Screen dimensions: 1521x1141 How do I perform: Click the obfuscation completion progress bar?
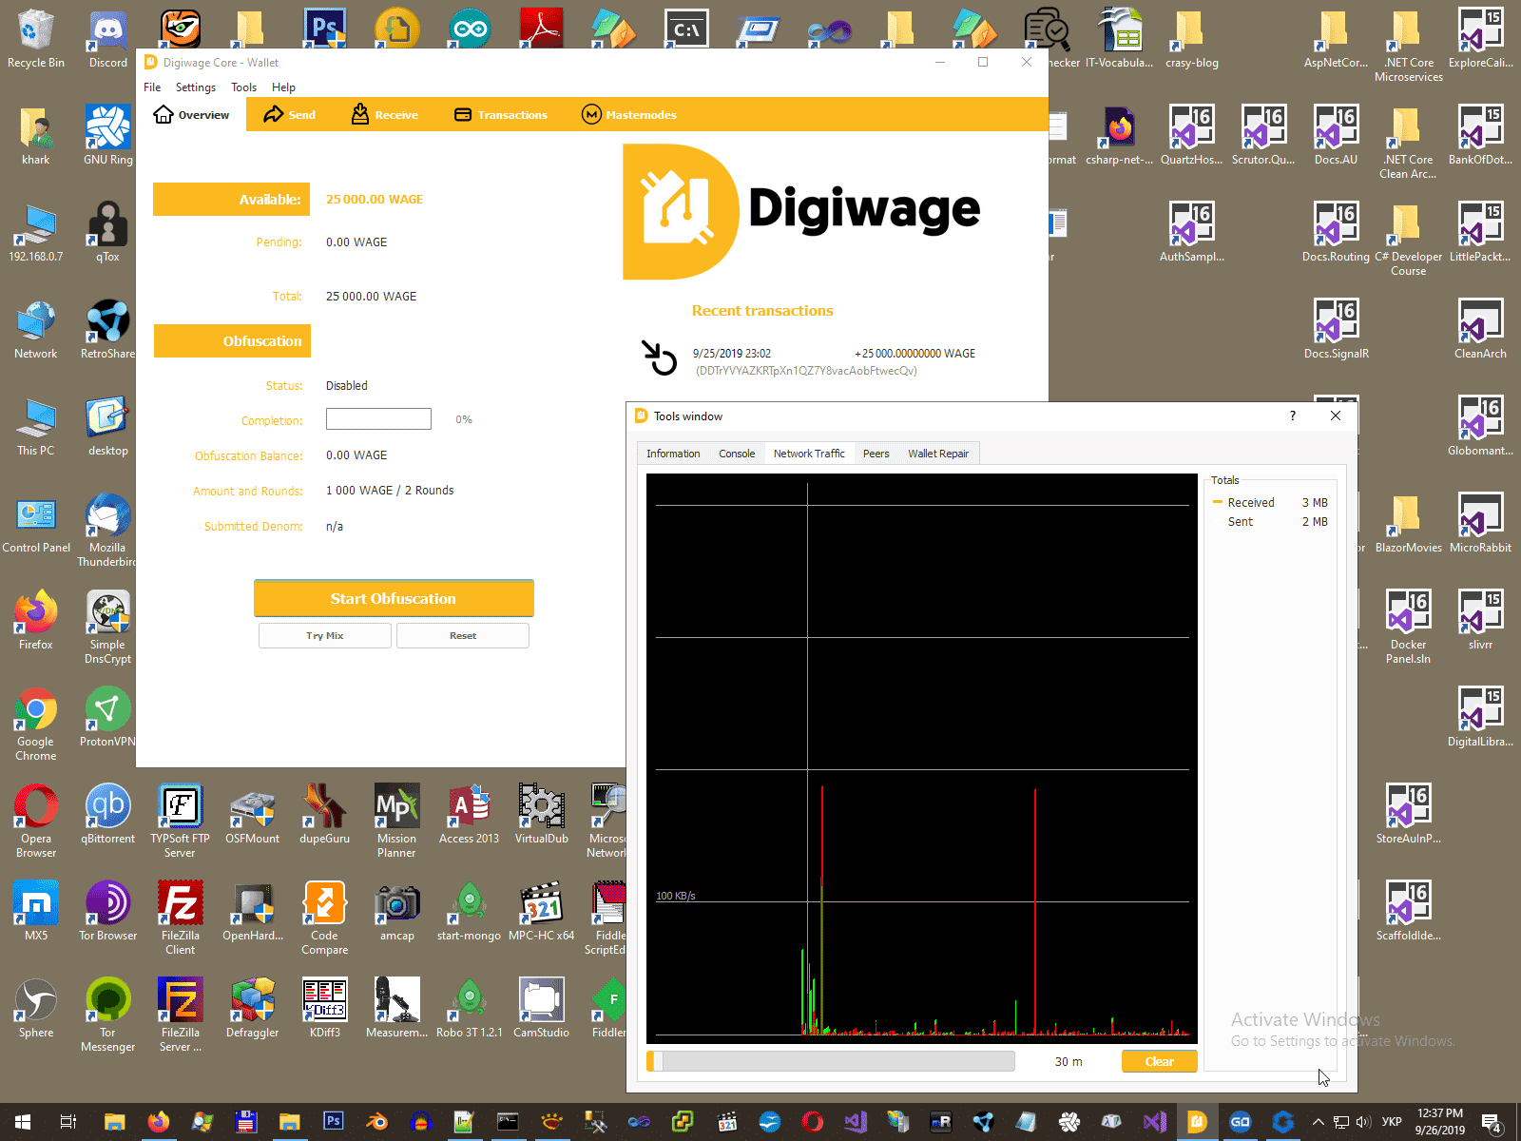pos(378,419)
